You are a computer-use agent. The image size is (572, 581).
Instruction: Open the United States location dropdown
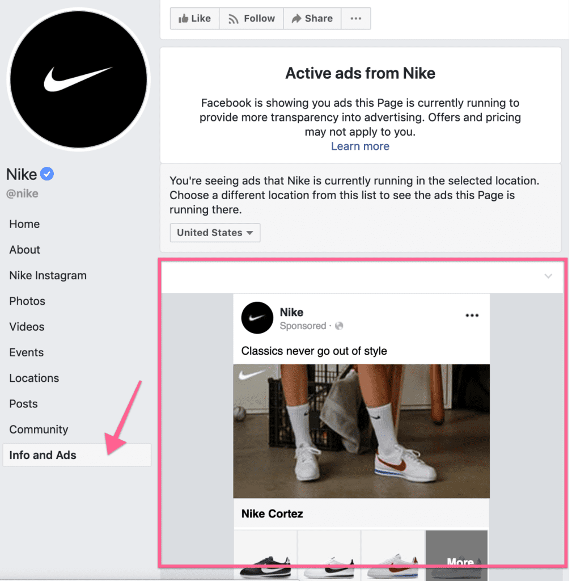click(x=215, y=233)
